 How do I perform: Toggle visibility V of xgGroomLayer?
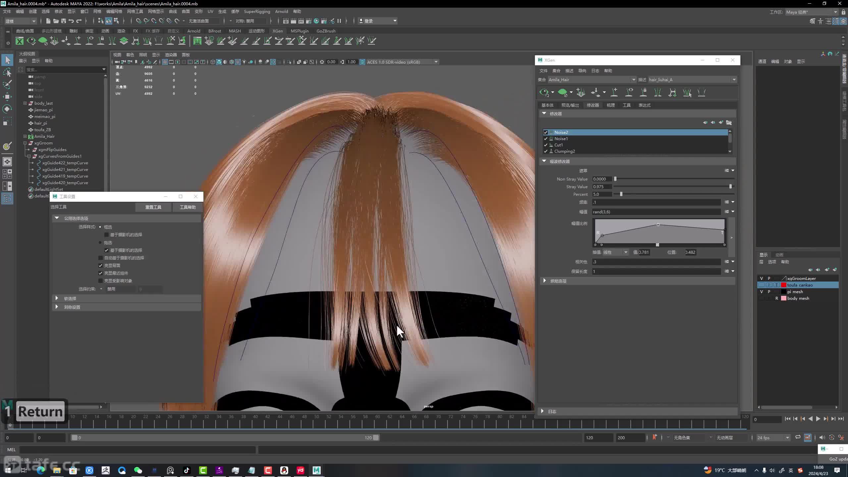761,278
